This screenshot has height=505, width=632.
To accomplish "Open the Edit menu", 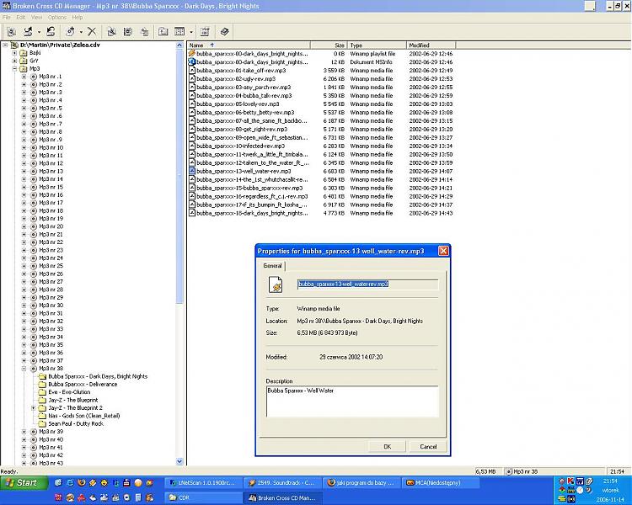I will pyautogui.click(x=21, y=18).
